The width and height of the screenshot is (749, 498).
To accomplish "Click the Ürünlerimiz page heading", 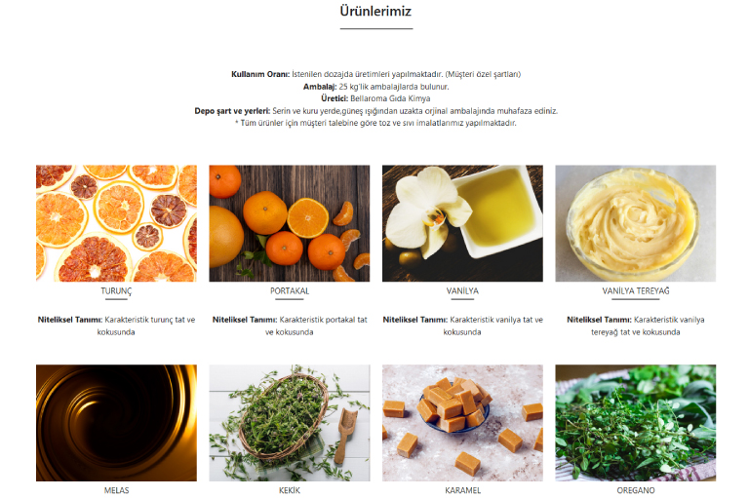I will (375, 11).
